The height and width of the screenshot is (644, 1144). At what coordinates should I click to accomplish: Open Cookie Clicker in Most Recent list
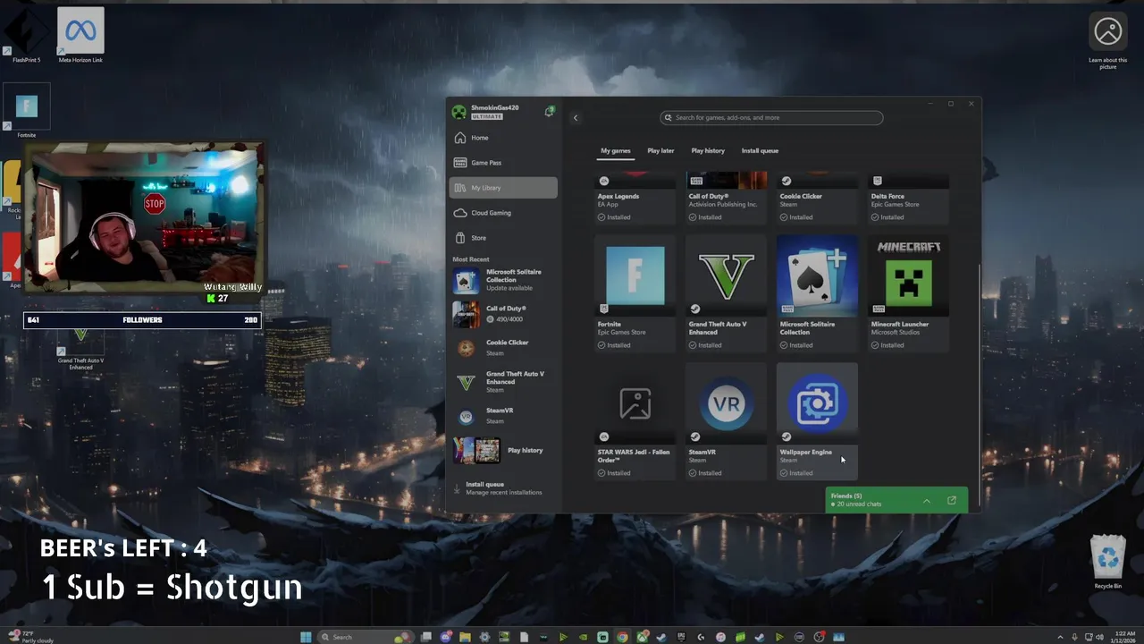(503, 348)
